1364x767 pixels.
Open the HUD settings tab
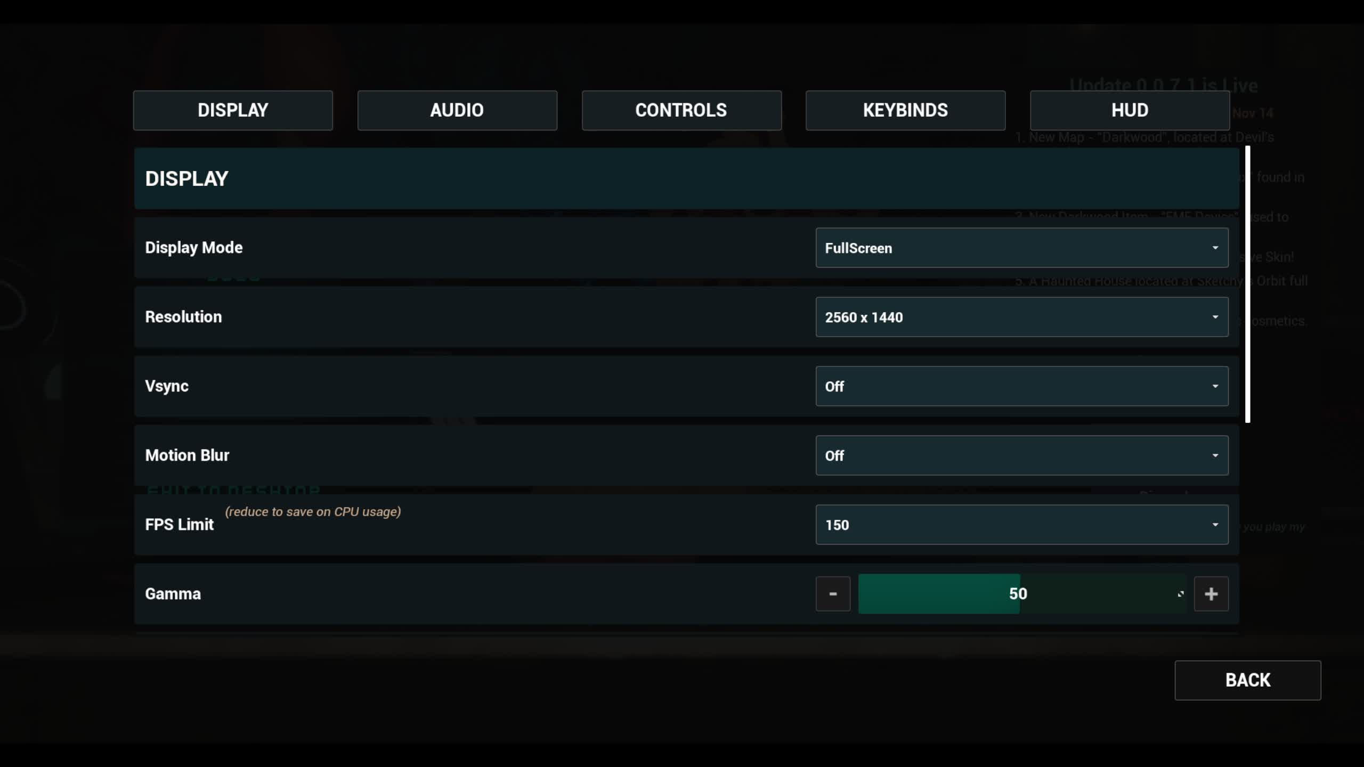point(1130,110)
